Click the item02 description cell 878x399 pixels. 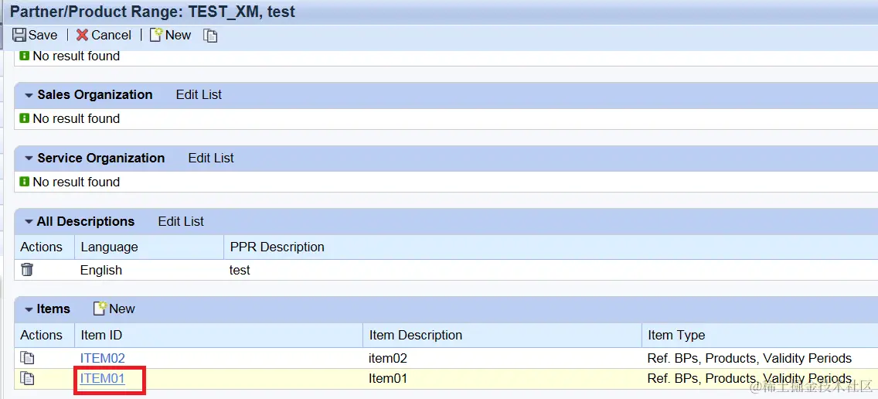click(x=387, y=358)
